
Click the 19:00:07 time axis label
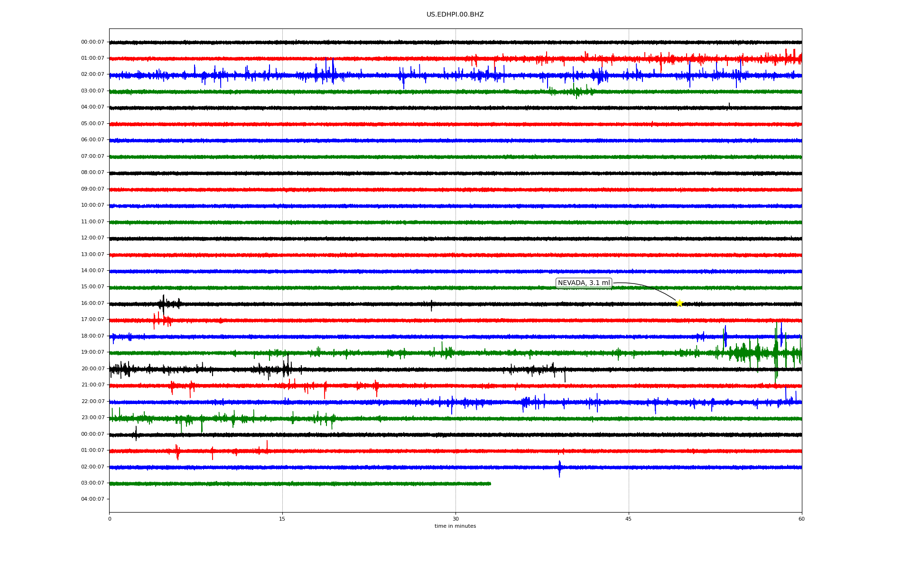(93, 352)
